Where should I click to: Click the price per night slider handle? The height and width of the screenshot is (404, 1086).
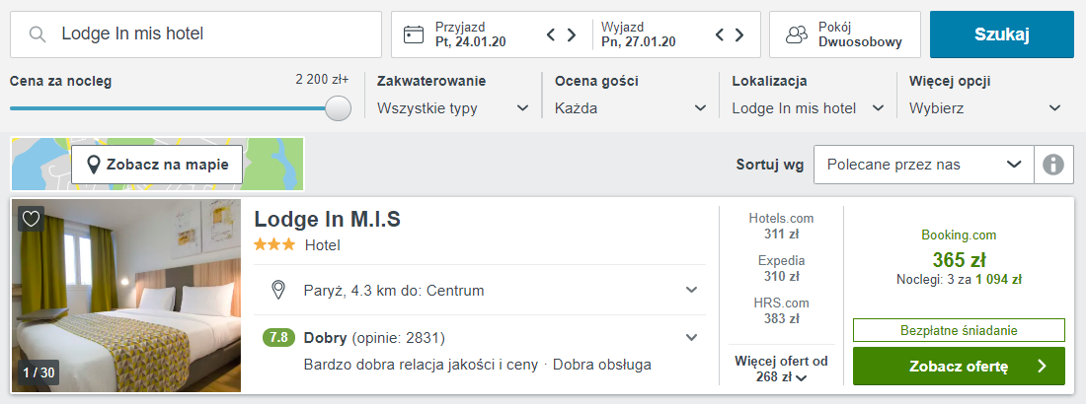tap(338, 108)
